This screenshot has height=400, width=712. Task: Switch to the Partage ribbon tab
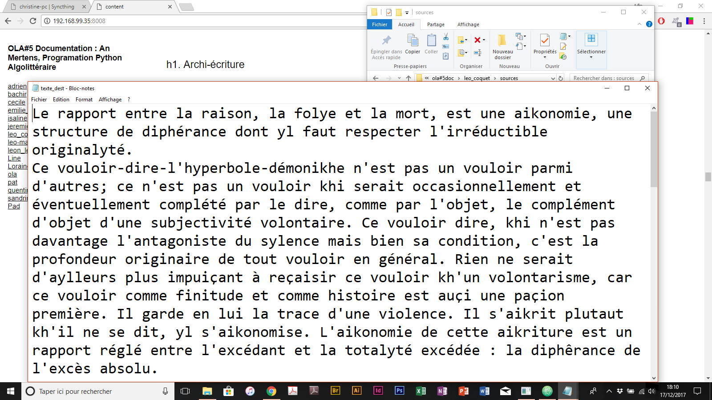point(436,24)
